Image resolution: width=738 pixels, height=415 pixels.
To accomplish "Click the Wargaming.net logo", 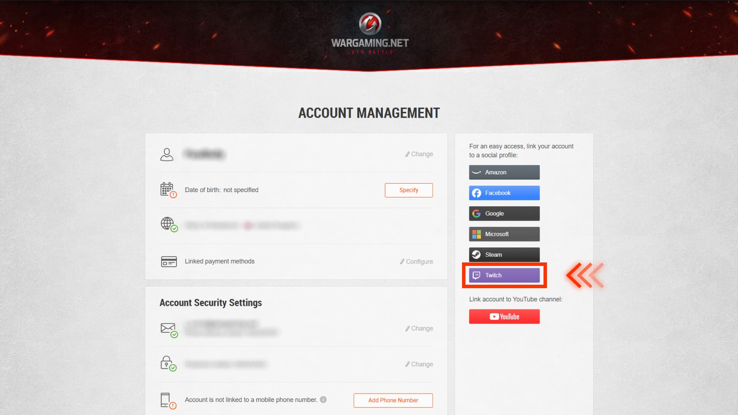I will [370, 34].
